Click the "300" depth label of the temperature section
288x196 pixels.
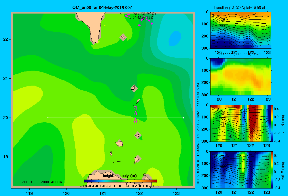205,48
